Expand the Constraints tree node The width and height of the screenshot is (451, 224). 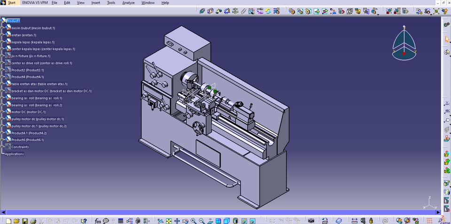(x=3, y=147)
